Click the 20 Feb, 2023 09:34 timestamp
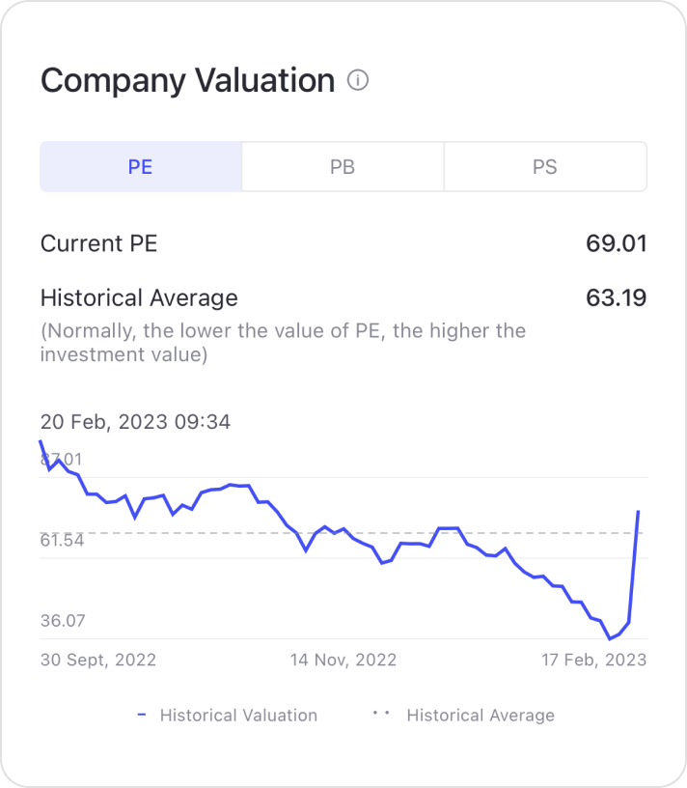Viewport: 687px width, 788px height. pos(135,422)
